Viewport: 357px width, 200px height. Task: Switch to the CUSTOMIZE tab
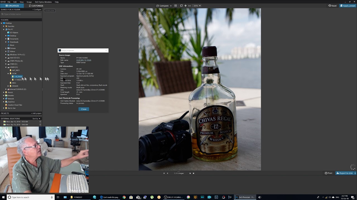(x=36, y=6)
